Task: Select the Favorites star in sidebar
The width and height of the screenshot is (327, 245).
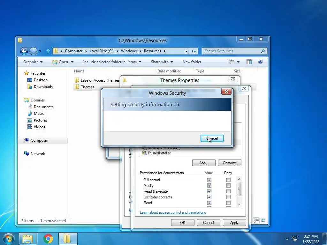Action: tap(26, 73)
